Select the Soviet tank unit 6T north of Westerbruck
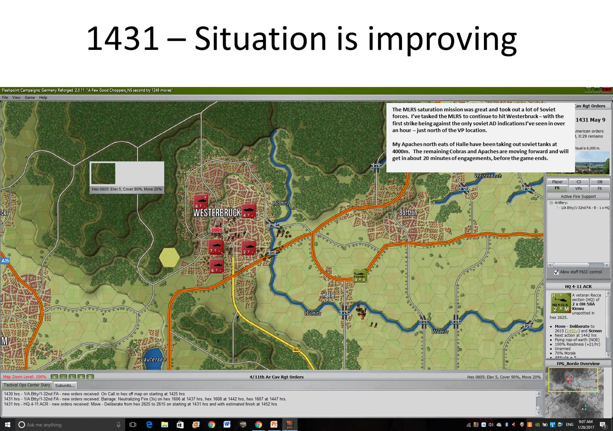 click(200, 202)
